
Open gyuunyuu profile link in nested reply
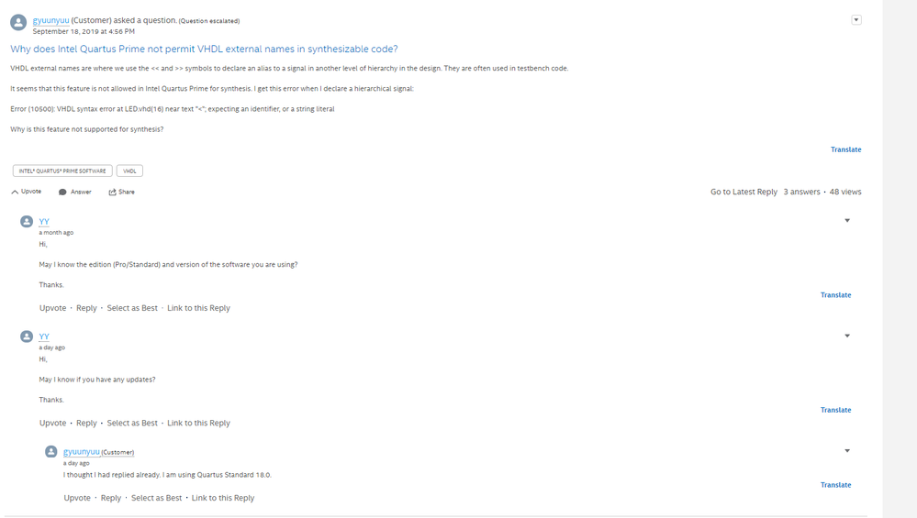[82, 451]
